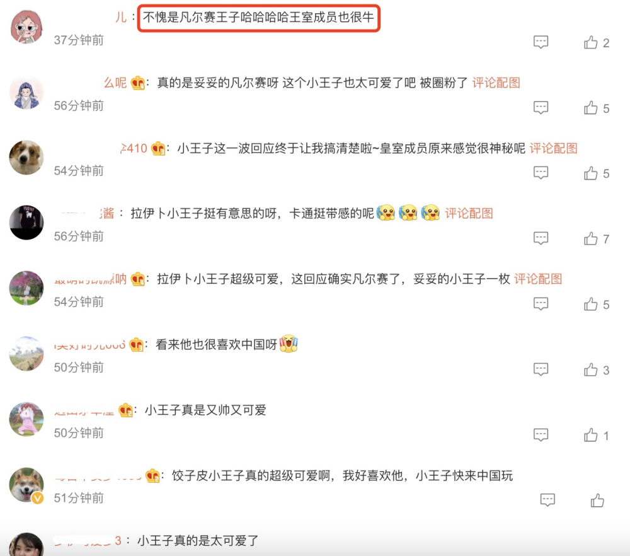Like the 卡通挺带感的呢 comment
This screenshot has width=630, height=556.
pyautogui.click(x=591, y=239)
